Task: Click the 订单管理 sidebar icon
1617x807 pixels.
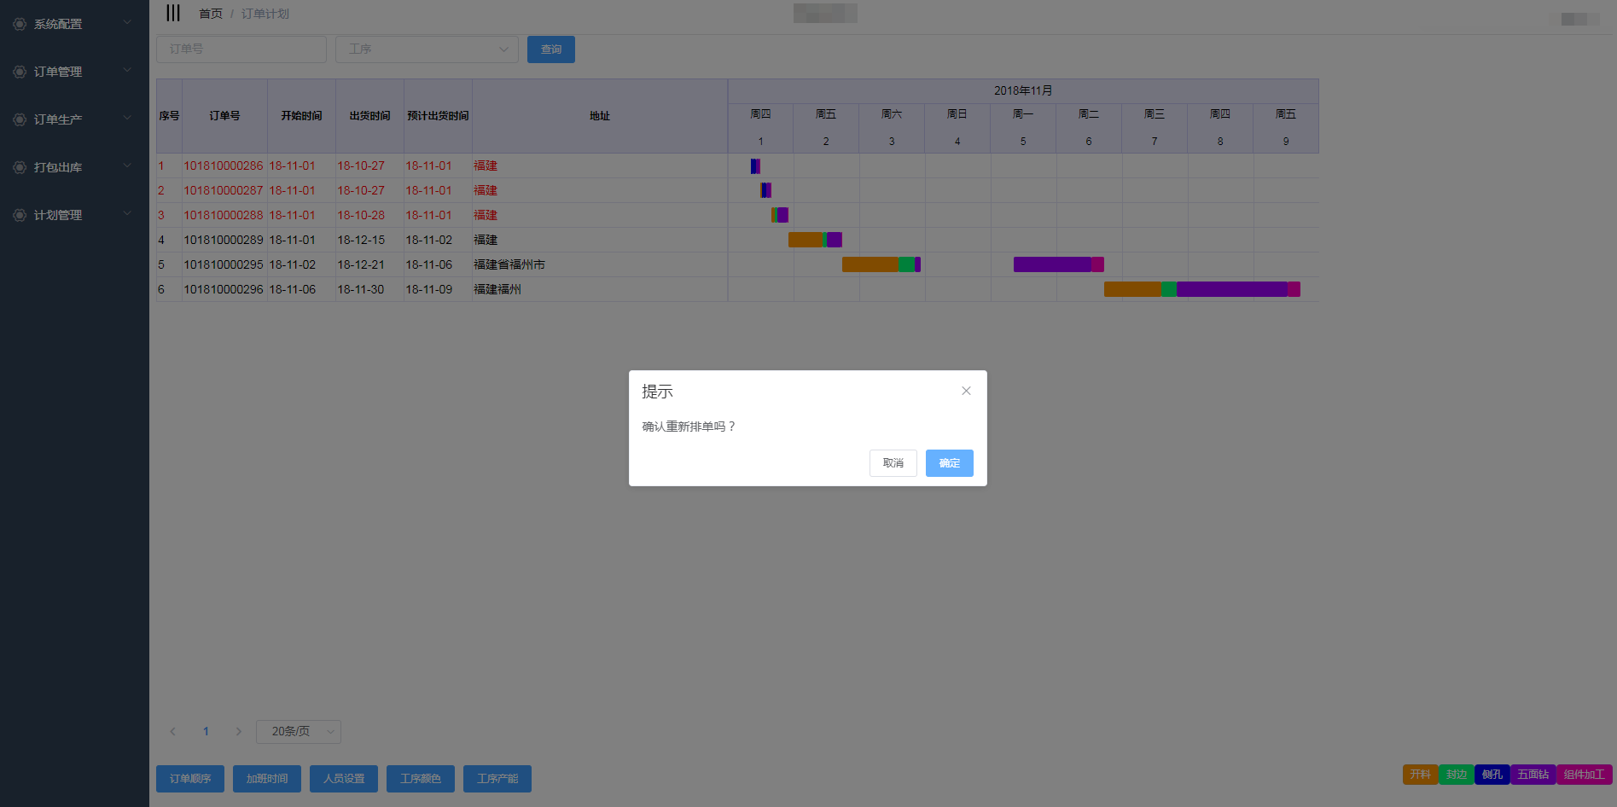Action: pos(20,72)
